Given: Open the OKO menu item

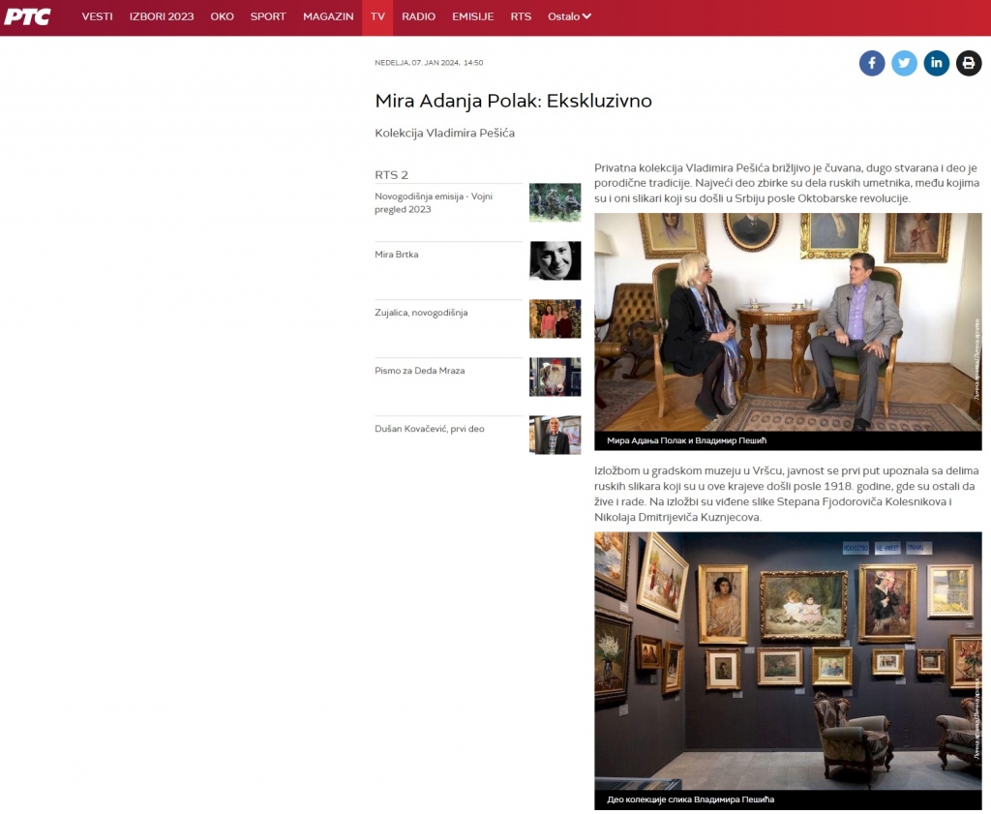Looking at the screenshot, I should click(222, 16).
